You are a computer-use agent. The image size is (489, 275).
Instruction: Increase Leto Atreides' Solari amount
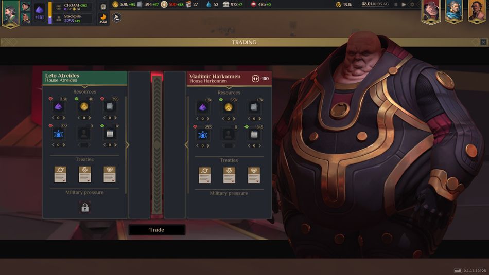90,118
